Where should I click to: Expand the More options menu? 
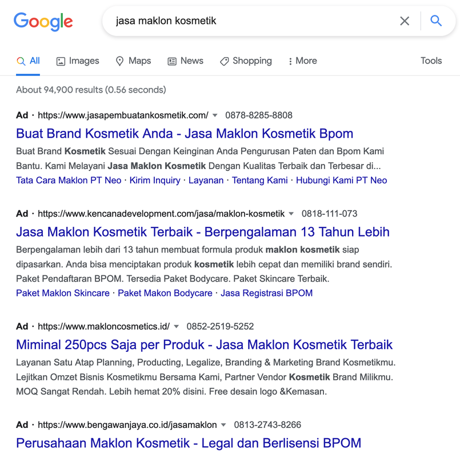[x=302, y=61]
